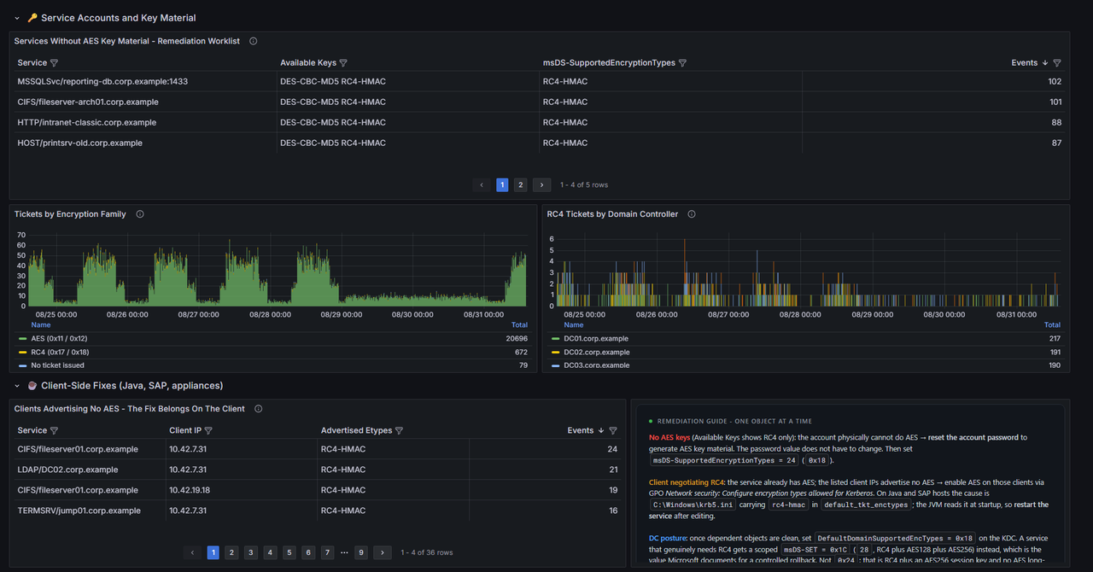Click the Service Accounts and Key Material row title
1093x572 pixels.
coord(118,18)
